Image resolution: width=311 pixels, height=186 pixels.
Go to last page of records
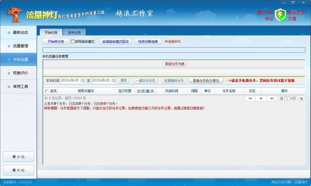coord(272,99)
